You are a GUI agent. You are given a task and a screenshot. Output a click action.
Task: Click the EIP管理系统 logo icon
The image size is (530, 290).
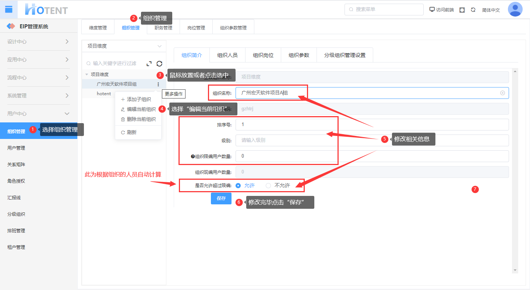pos(11,26)
